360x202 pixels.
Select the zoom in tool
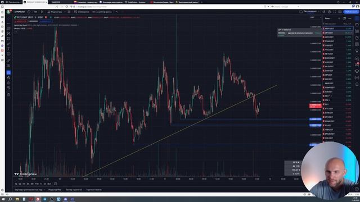(8, 66)
